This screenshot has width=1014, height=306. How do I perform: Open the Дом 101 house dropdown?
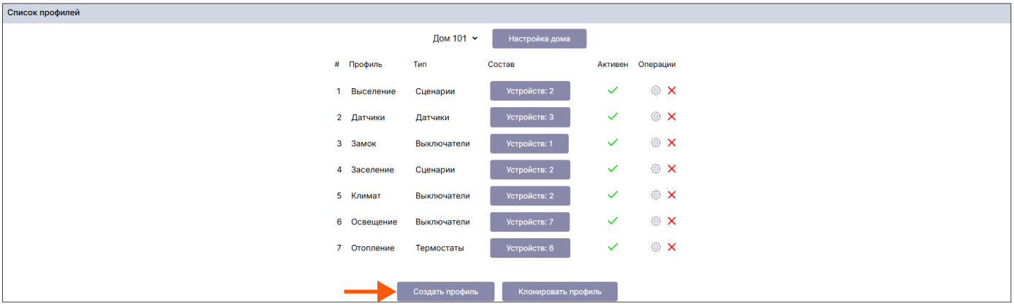(455, 39)
